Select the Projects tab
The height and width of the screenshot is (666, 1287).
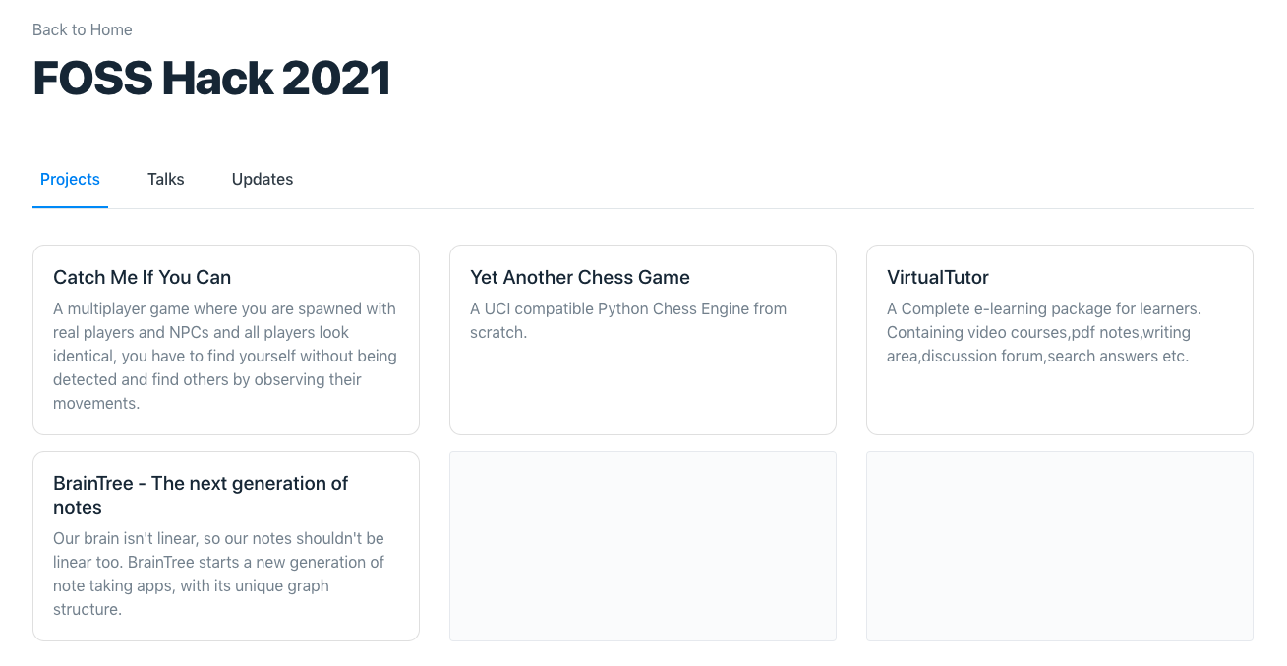coord(70,179)
